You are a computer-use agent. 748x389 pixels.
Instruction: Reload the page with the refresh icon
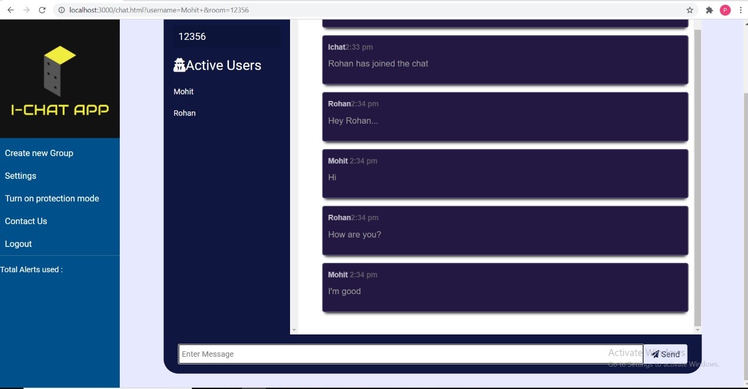coord(42,10)
